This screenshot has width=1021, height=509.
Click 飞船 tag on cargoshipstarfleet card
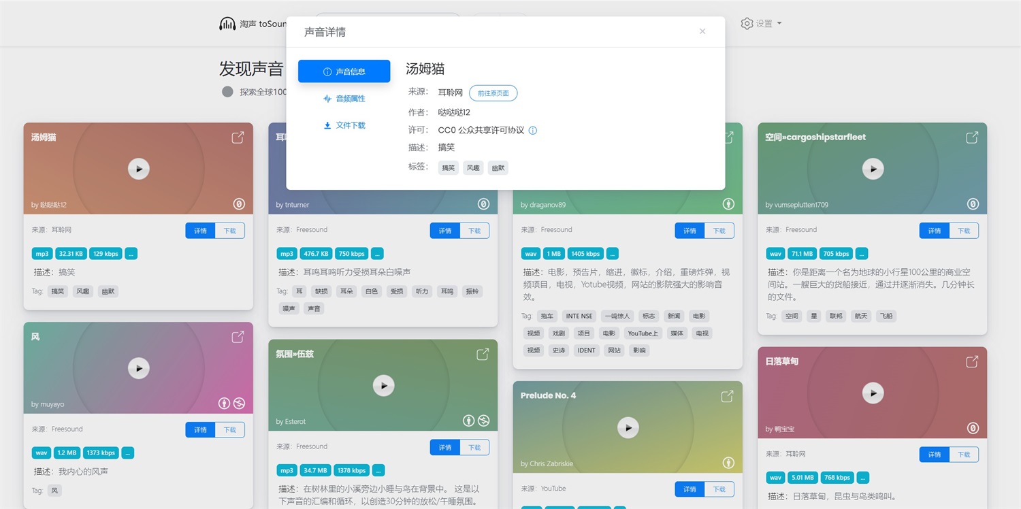885,316
